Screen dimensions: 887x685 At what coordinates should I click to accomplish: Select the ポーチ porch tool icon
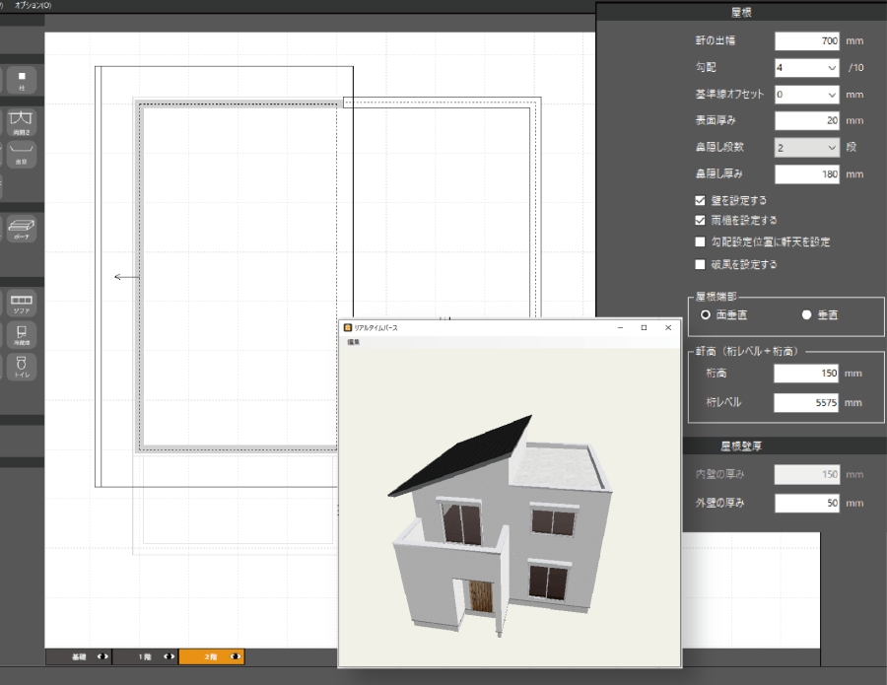point(21,229)
